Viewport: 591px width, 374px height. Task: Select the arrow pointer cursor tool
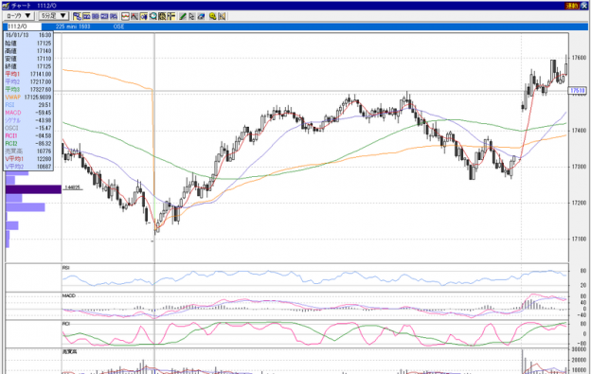coord(192,16)
